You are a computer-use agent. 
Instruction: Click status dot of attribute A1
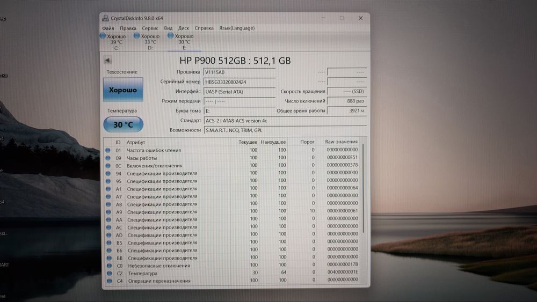pyautogui.click(x=108, y=189)
